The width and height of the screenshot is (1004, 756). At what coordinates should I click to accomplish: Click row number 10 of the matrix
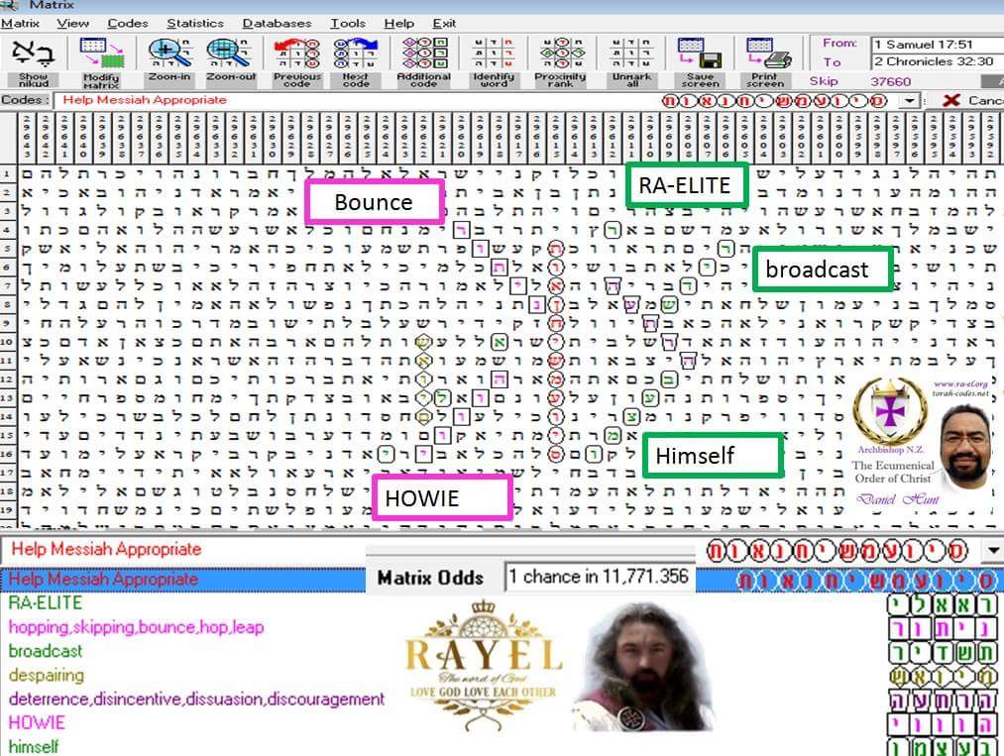click(x=6, y=342)
